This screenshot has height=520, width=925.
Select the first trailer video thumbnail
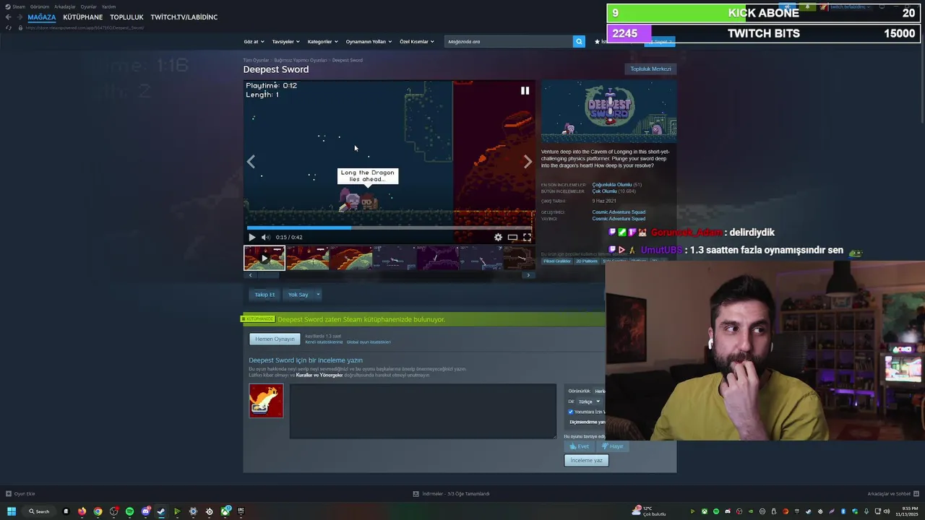(x=264, y=258)
